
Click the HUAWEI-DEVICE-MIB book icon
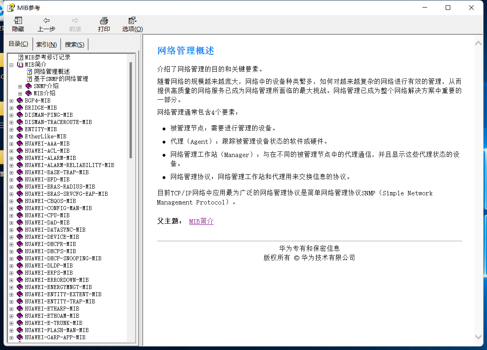point(20,237)
